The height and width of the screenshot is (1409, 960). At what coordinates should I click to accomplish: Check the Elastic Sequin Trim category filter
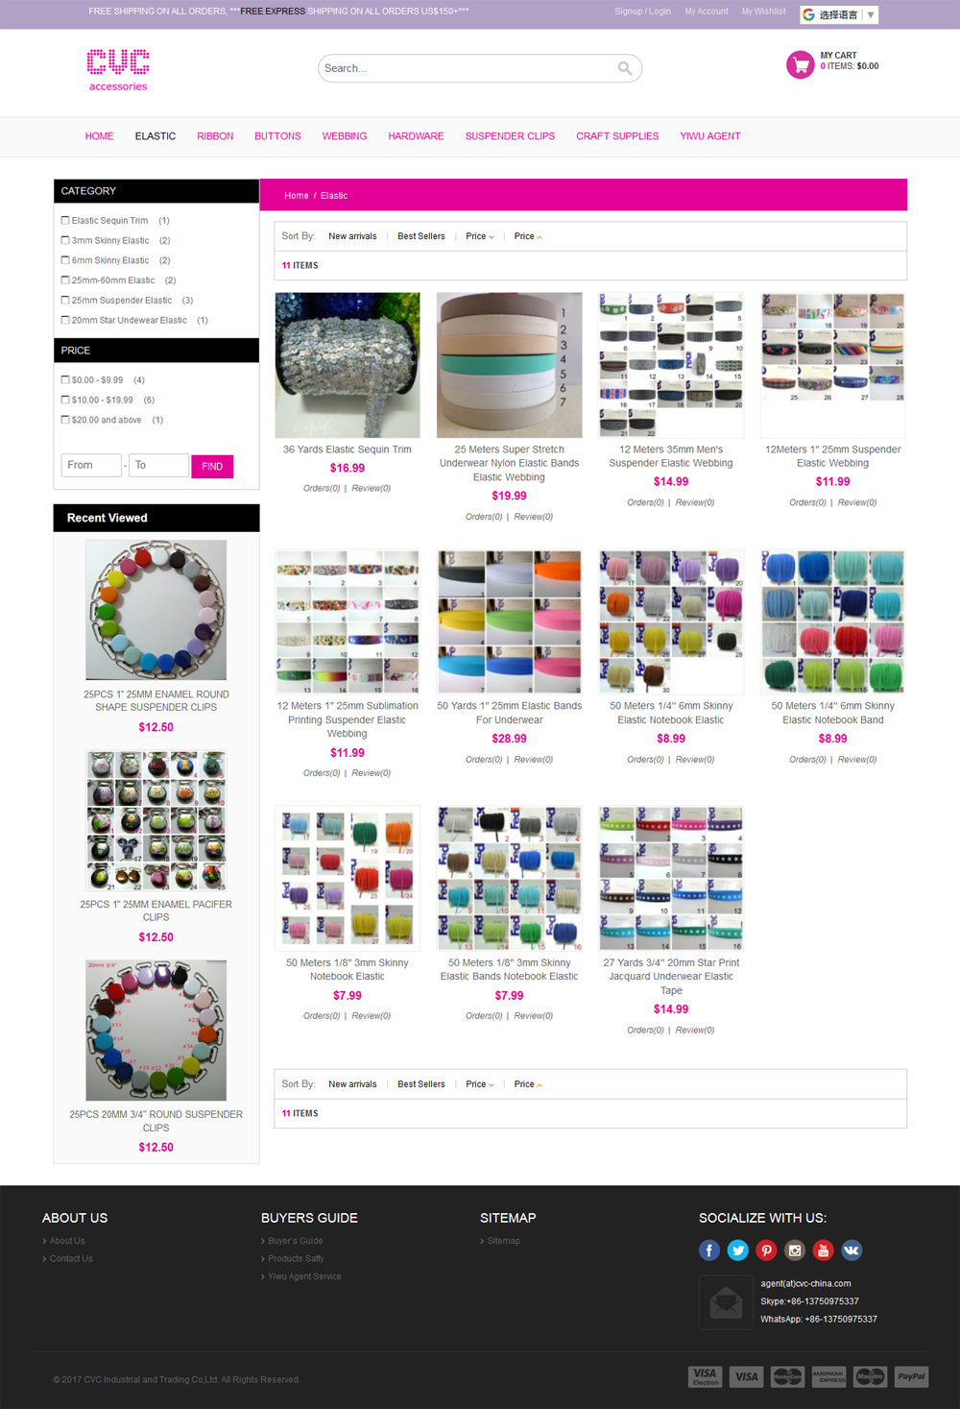[65, 220]
